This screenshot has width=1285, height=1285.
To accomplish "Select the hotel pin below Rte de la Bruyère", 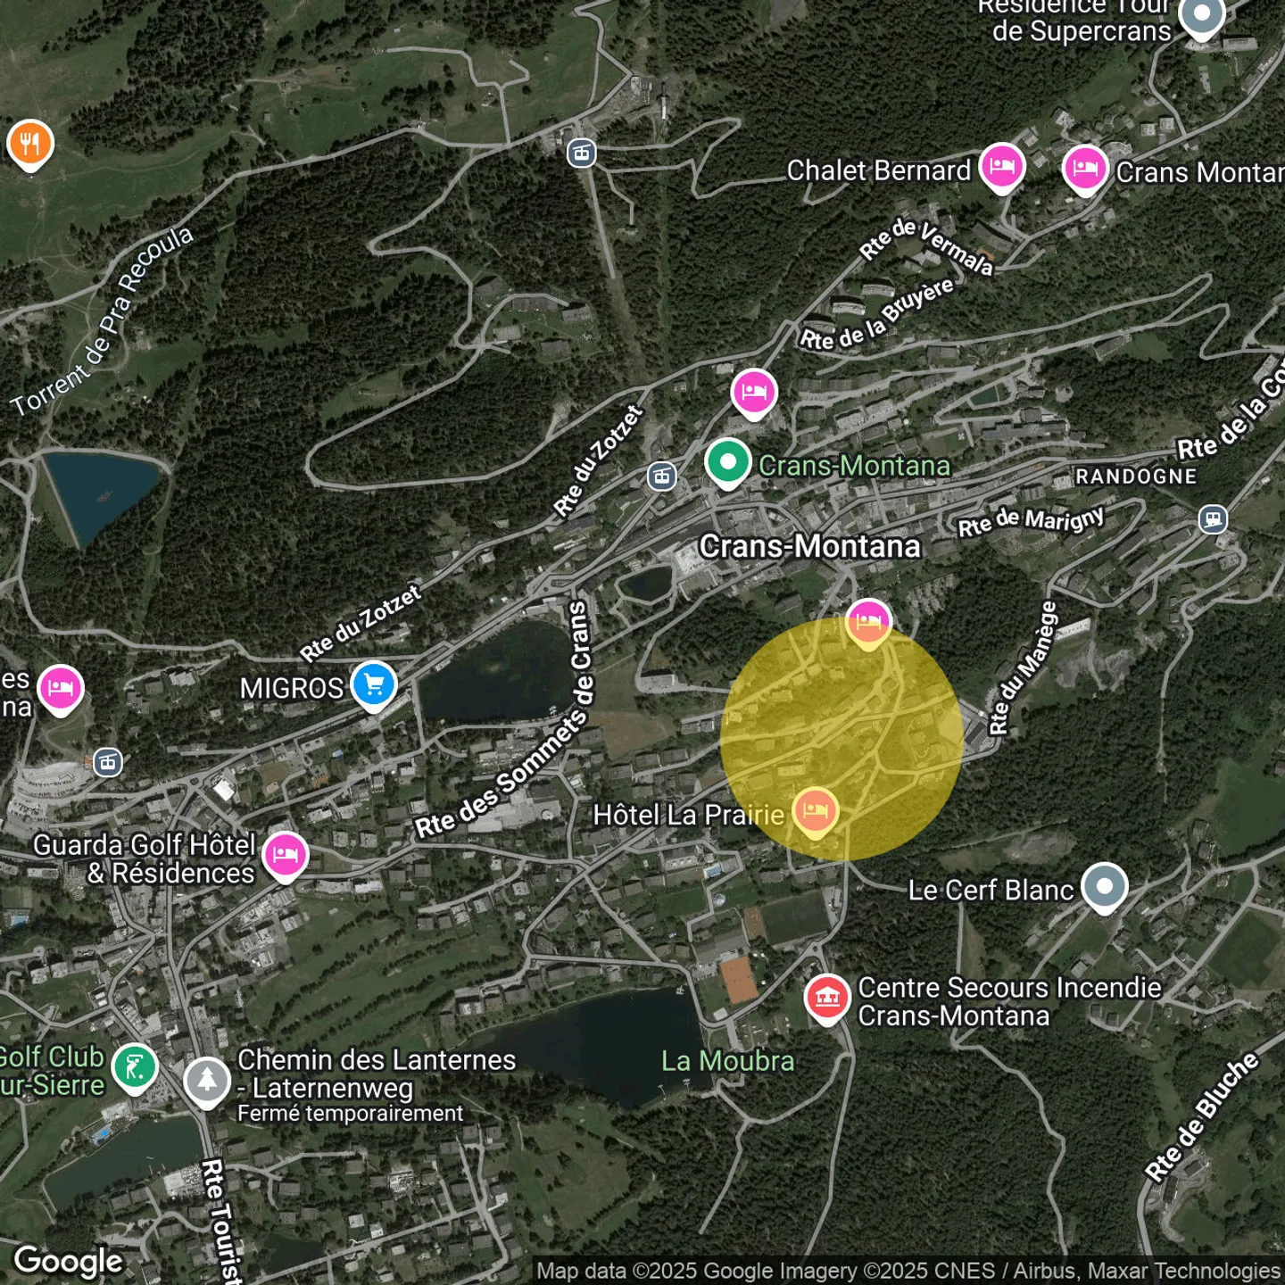I will [x=754, y=392].
